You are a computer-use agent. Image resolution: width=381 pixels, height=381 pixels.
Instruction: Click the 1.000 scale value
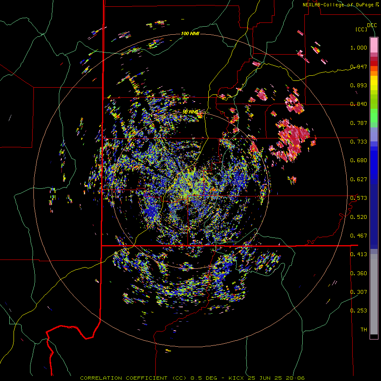(359, 47)
